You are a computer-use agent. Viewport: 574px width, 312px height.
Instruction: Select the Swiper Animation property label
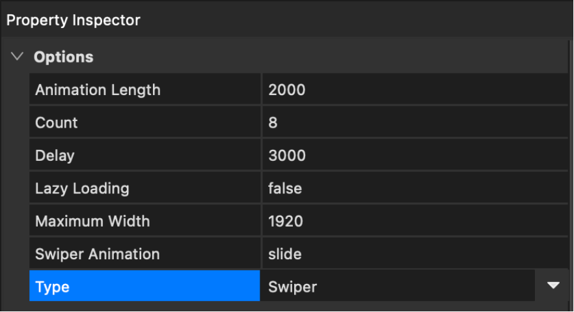tap(144, 254)
